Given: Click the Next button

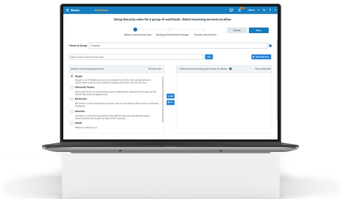Looking at the screenshot, I should click(259, 31).
